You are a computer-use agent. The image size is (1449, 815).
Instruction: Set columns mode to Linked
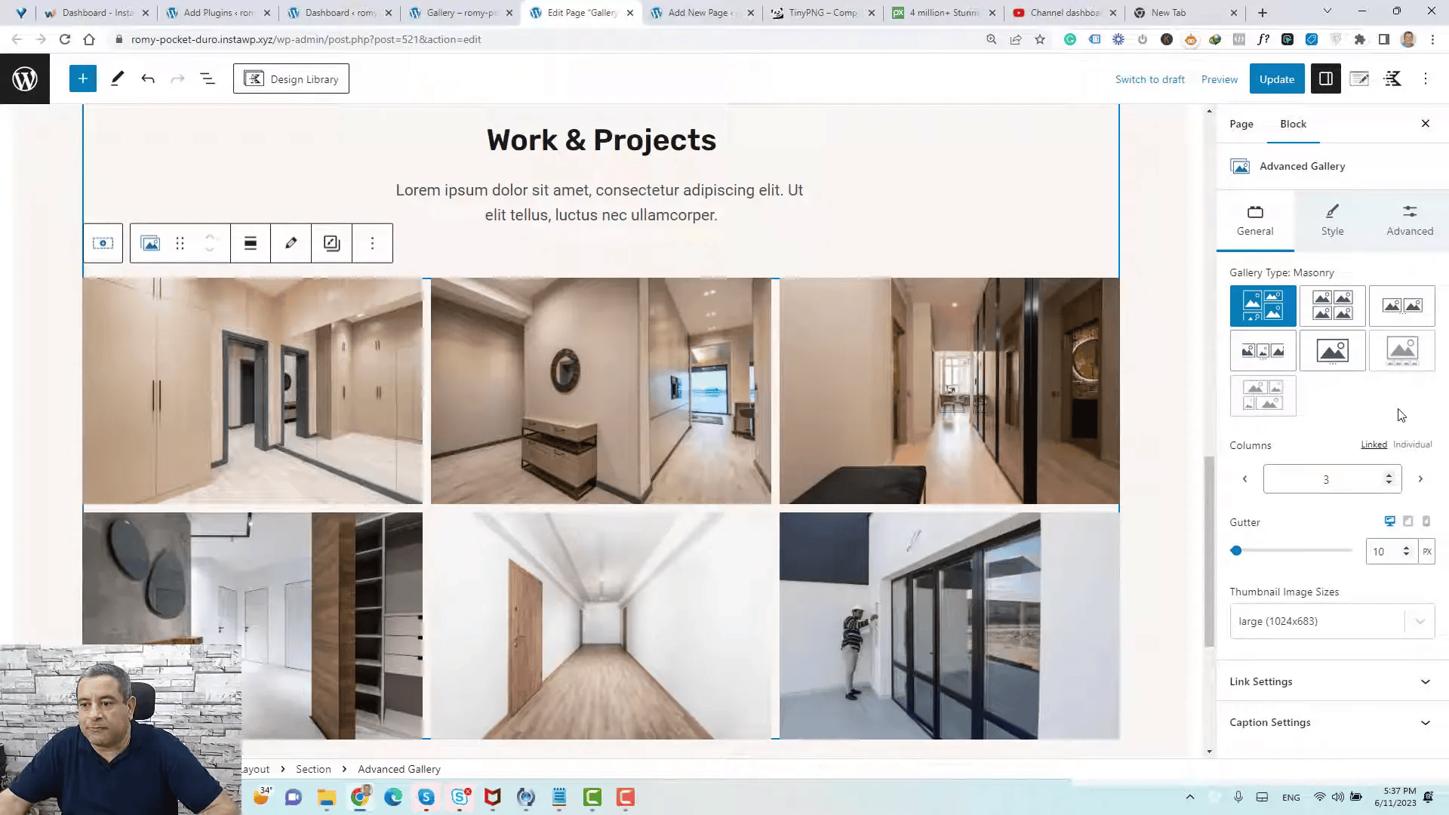point(1374,444)
